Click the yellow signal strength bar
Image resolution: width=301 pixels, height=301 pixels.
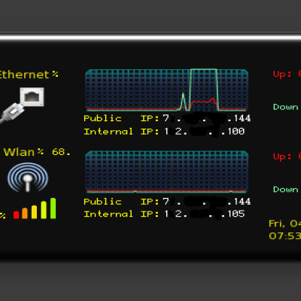[34, 212]
